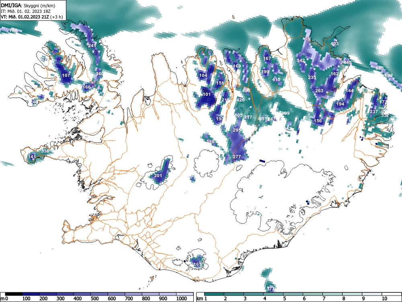Click the visibility value '415' on the map

point(277,79)
